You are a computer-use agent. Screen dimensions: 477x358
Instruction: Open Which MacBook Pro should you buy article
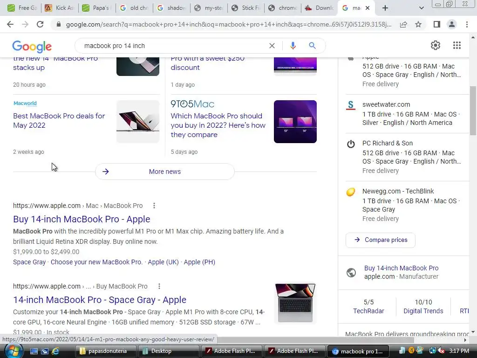(218, 125)
